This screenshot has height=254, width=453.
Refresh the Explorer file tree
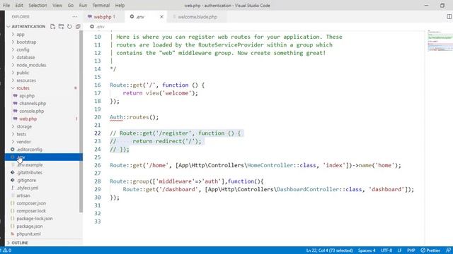[x=69, y=27]
